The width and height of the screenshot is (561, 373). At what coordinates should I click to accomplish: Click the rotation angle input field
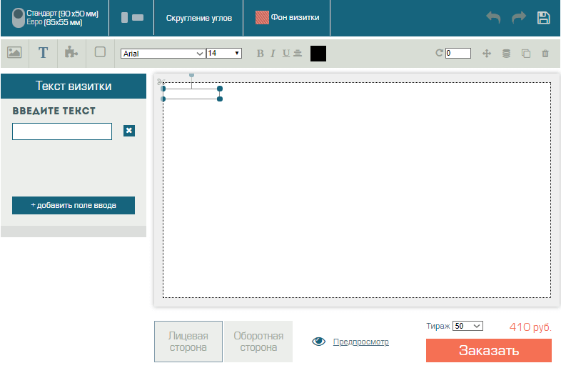pyautogui.click(x=458, y=53)
